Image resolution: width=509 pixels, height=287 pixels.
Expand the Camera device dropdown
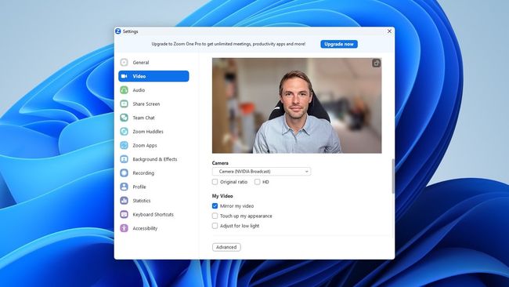click(262, 171)
